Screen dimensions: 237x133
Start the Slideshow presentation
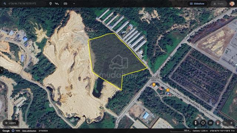(x=197, y=4)
